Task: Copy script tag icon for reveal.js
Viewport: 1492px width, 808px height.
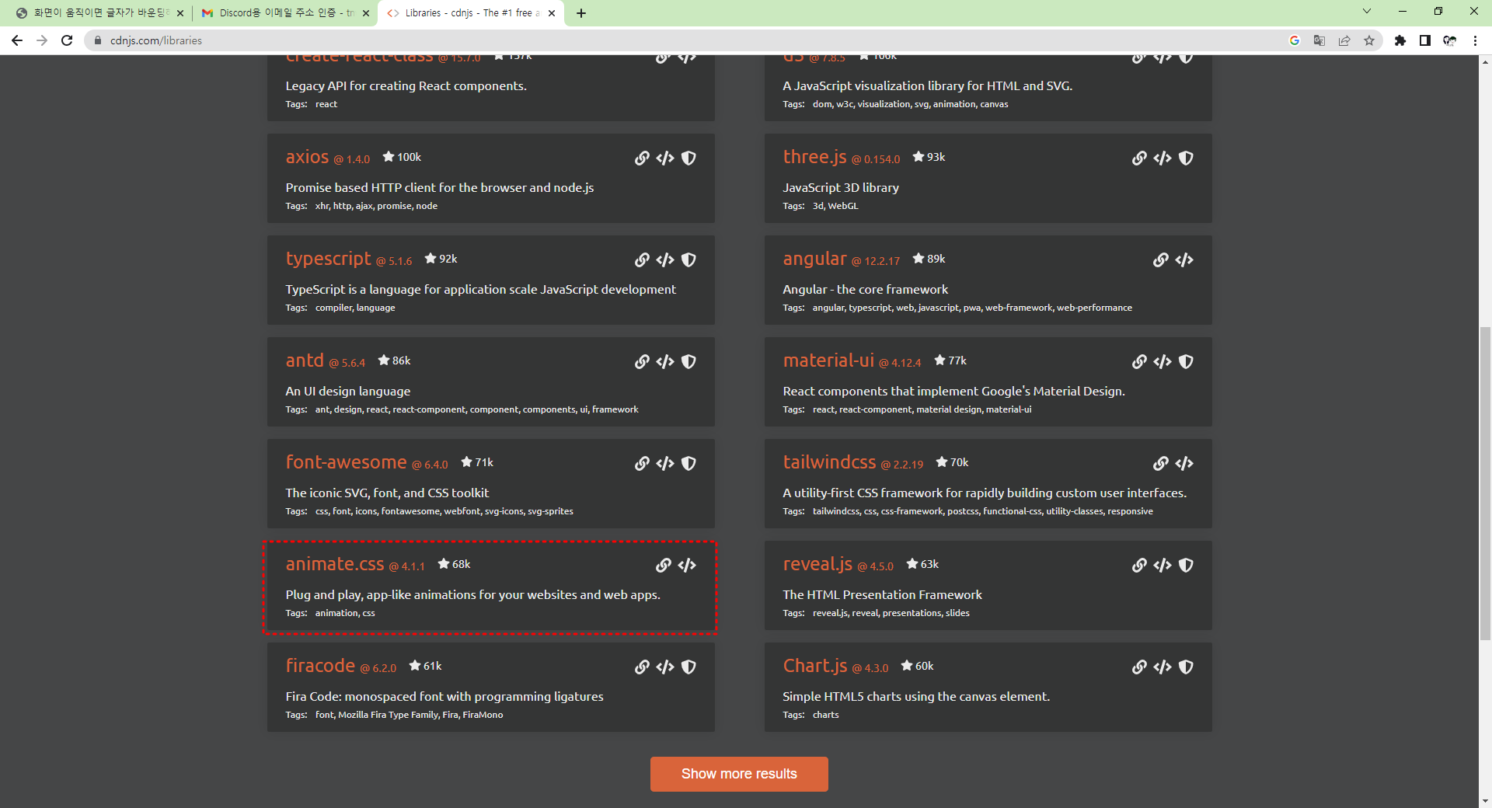Action: coord(1163,566)
